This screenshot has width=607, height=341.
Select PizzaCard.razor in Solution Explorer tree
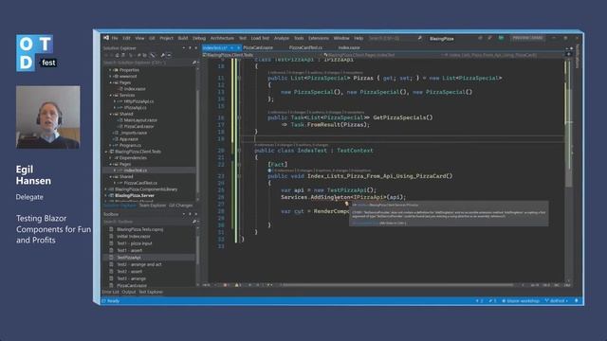(139, 126)
